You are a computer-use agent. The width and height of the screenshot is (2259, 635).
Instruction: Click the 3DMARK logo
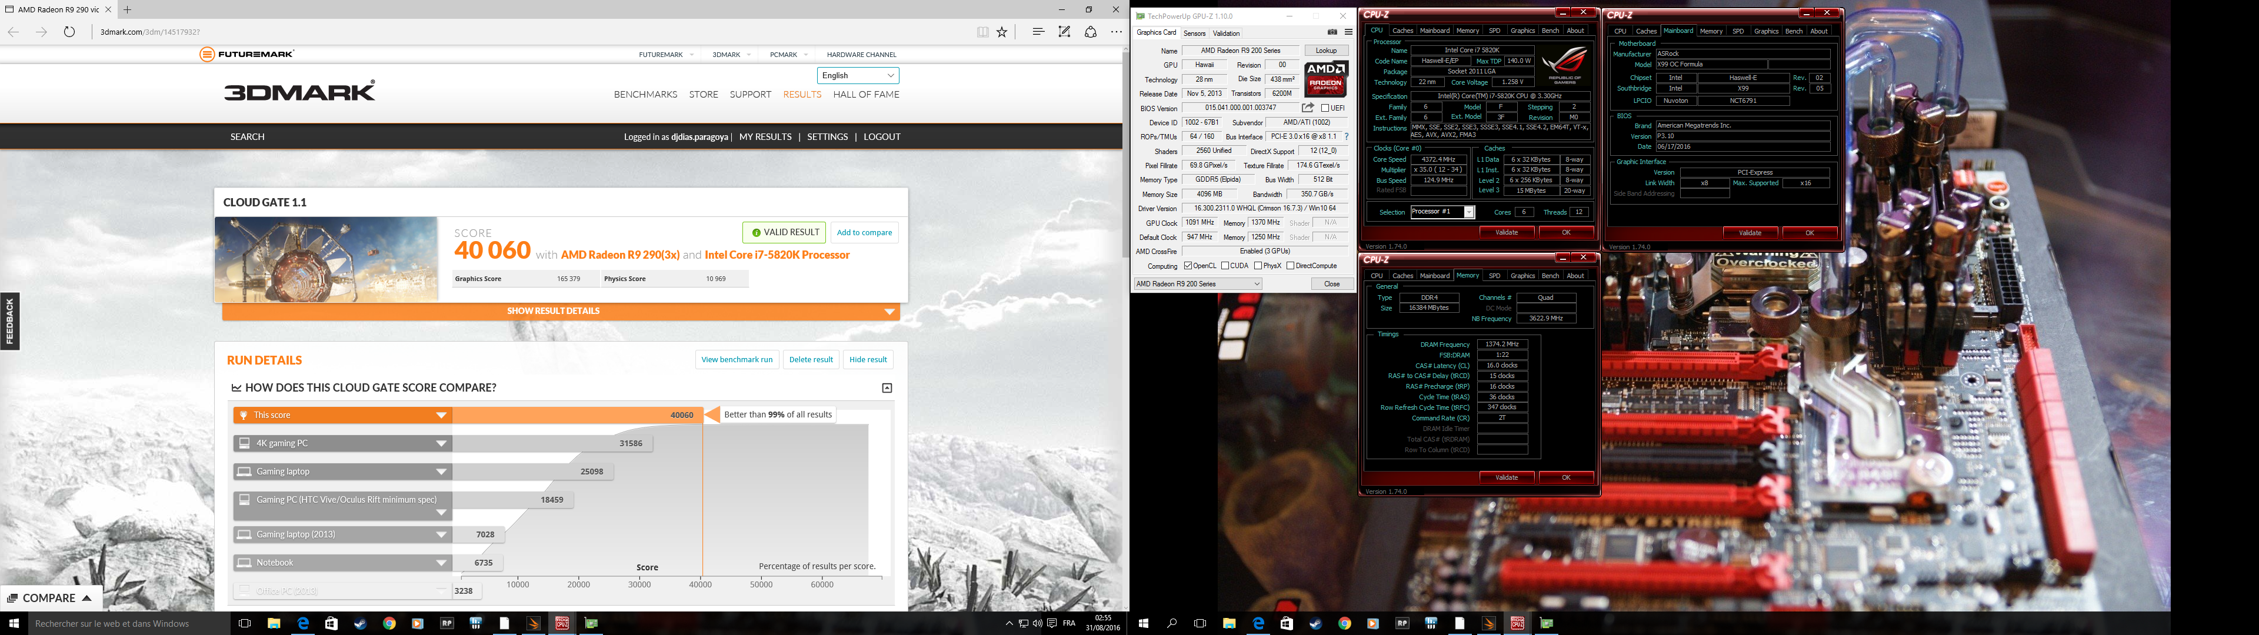pos(300,91)
